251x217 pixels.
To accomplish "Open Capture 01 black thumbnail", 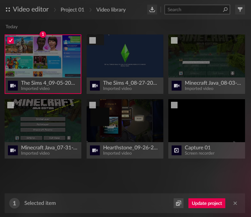I will click(x=207, y=120).
